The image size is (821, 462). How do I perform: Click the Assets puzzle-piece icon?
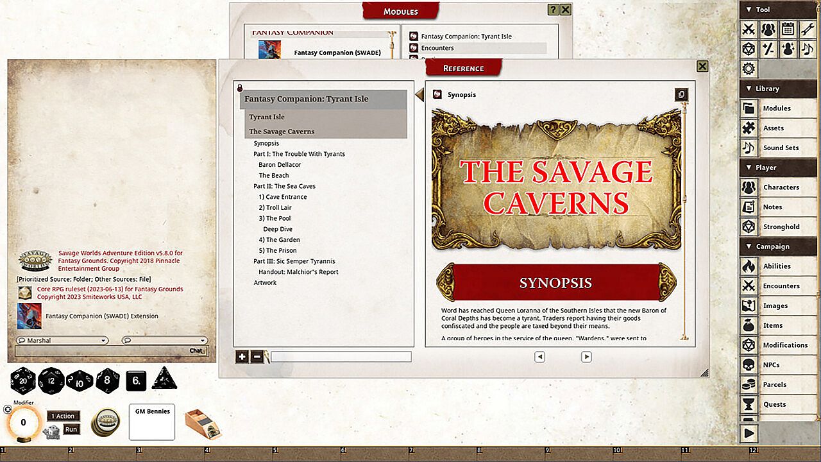(x=749, y=128)
